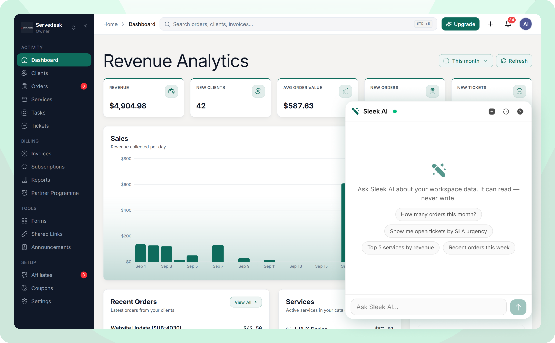Open Dashboard in the sidebar
Screen dimensions: 555x343
(54, 60)
